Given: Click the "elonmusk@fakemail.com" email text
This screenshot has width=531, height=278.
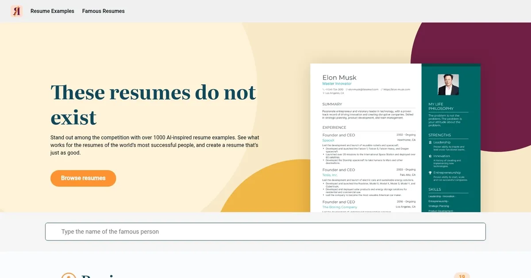Looking at the screenshot, I should (363, 90).
